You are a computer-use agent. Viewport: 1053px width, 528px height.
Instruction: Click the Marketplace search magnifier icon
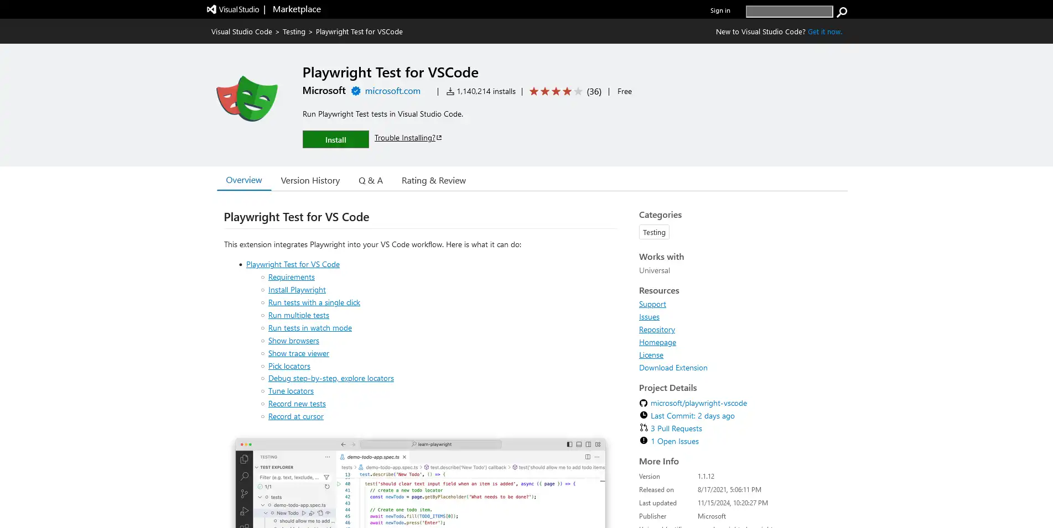click(842, 11)
